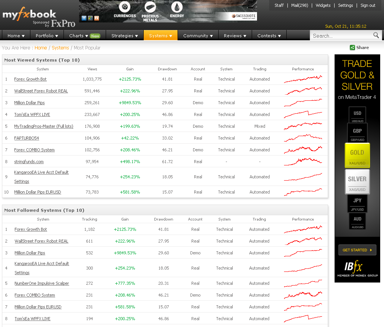This screenshot has height=327, width=384.
Task: Click stringfunds.com performance chart thumbnail
Action: coord(303,162)
